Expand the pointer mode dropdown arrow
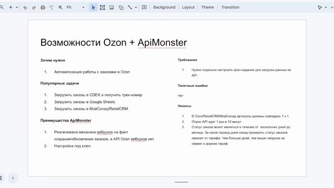The height and width of the screenshot is (188, 334). point(326,7)
